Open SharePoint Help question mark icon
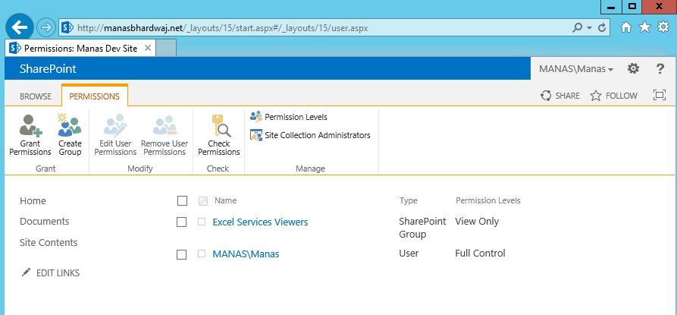This screenshot has width=677, height=315. click(660, 68)
